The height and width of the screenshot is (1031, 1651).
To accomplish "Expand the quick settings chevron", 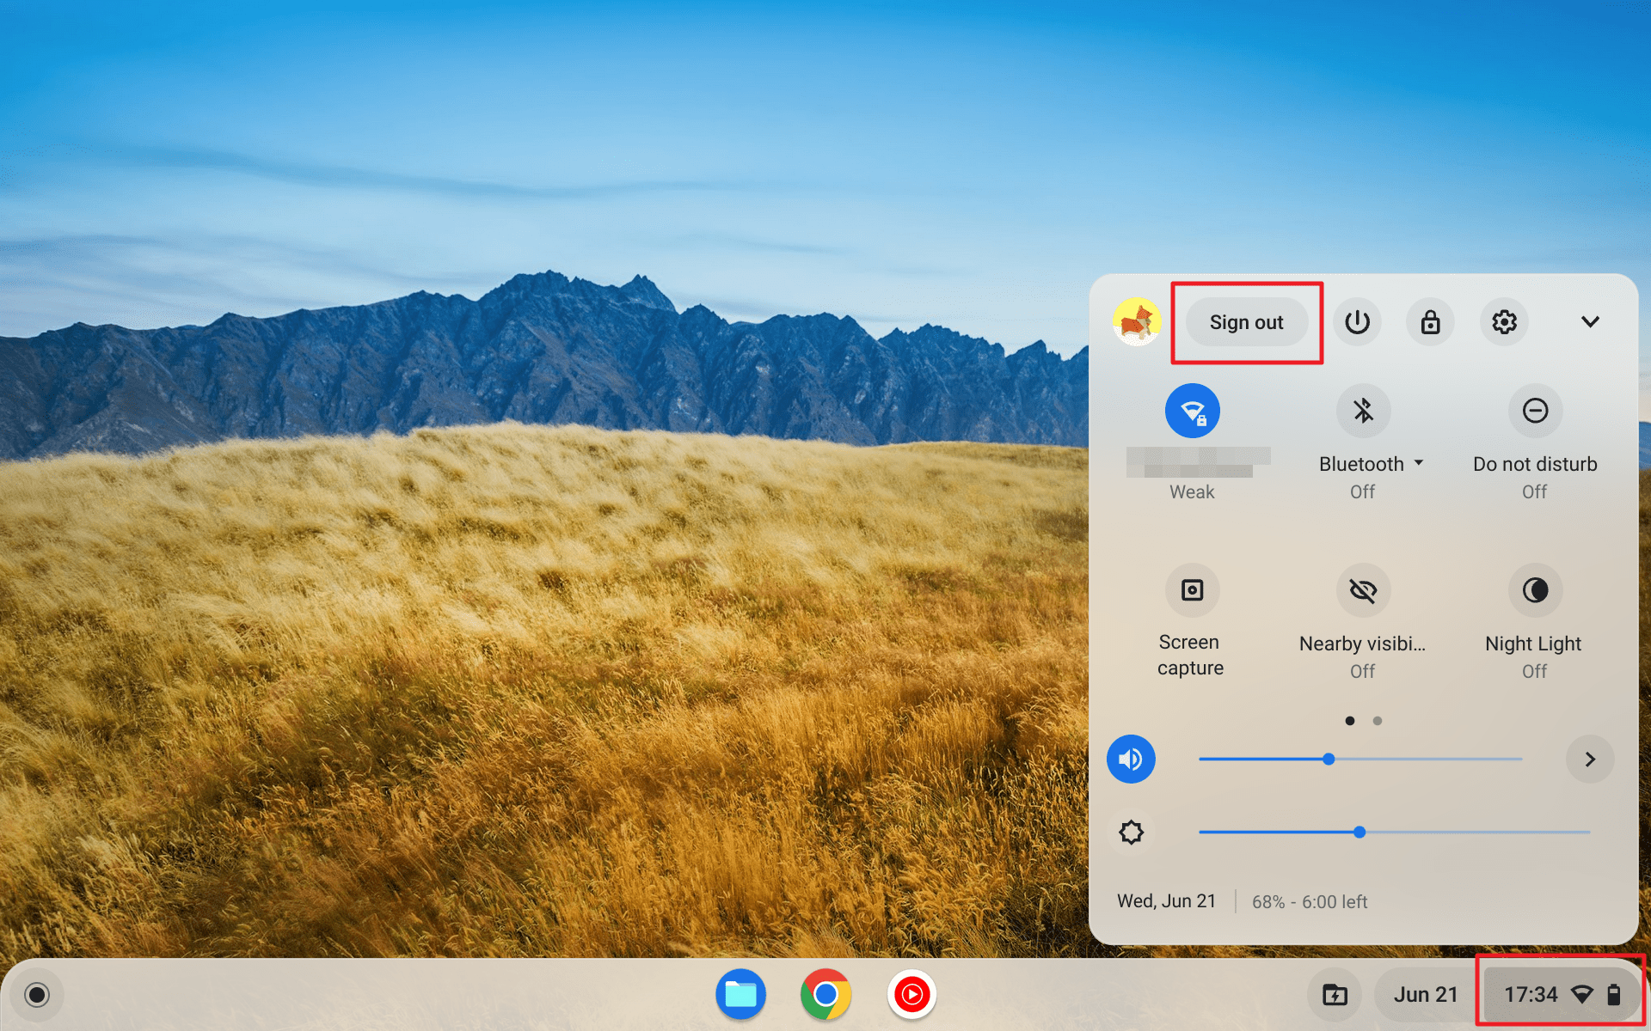I will click(x=1589, y=320).
